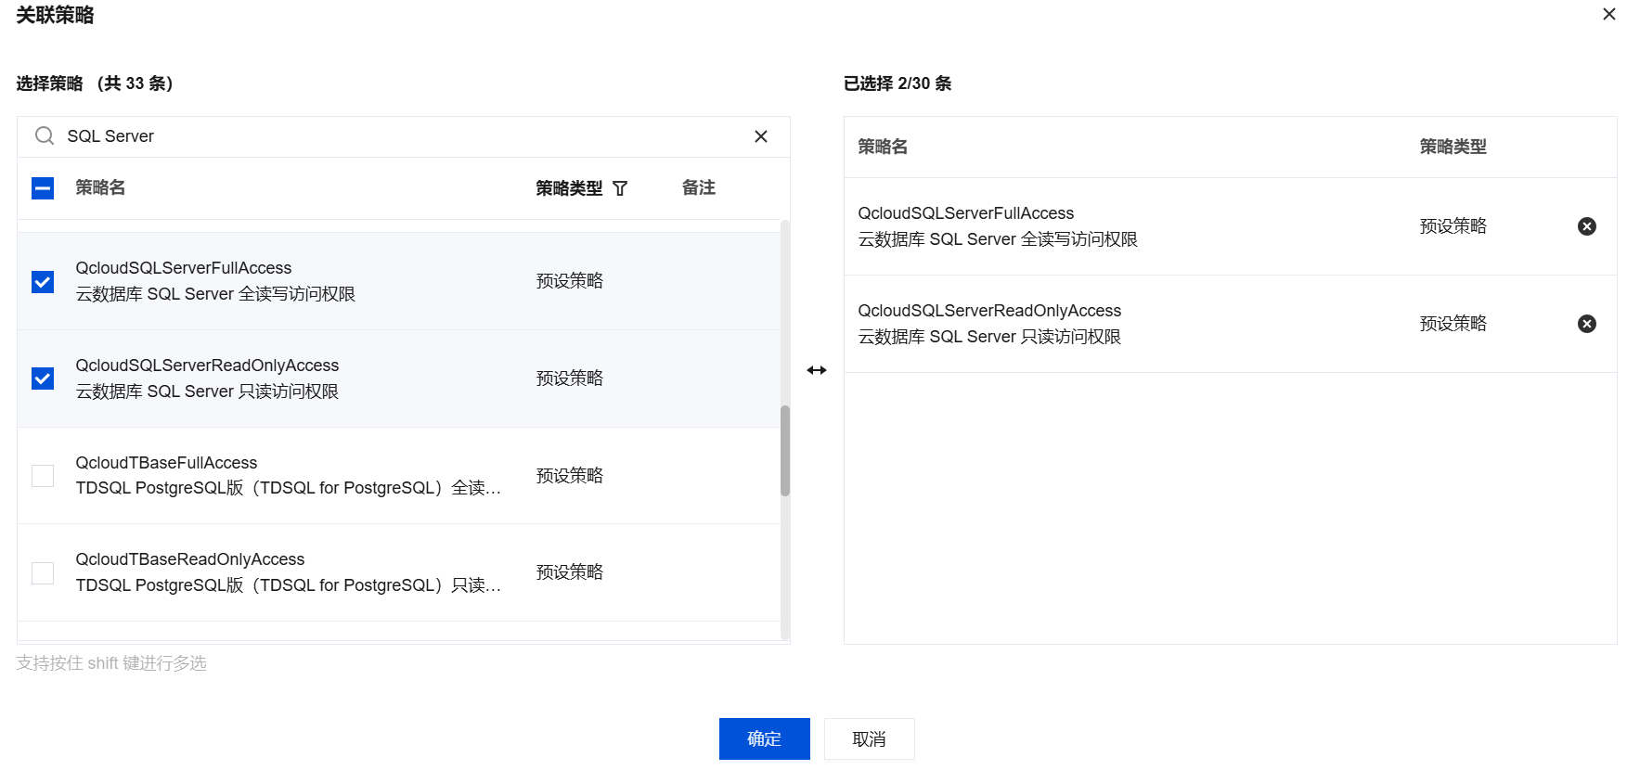Cancel with the 取消 button
1640x770 pixels.
pos(870,738)
